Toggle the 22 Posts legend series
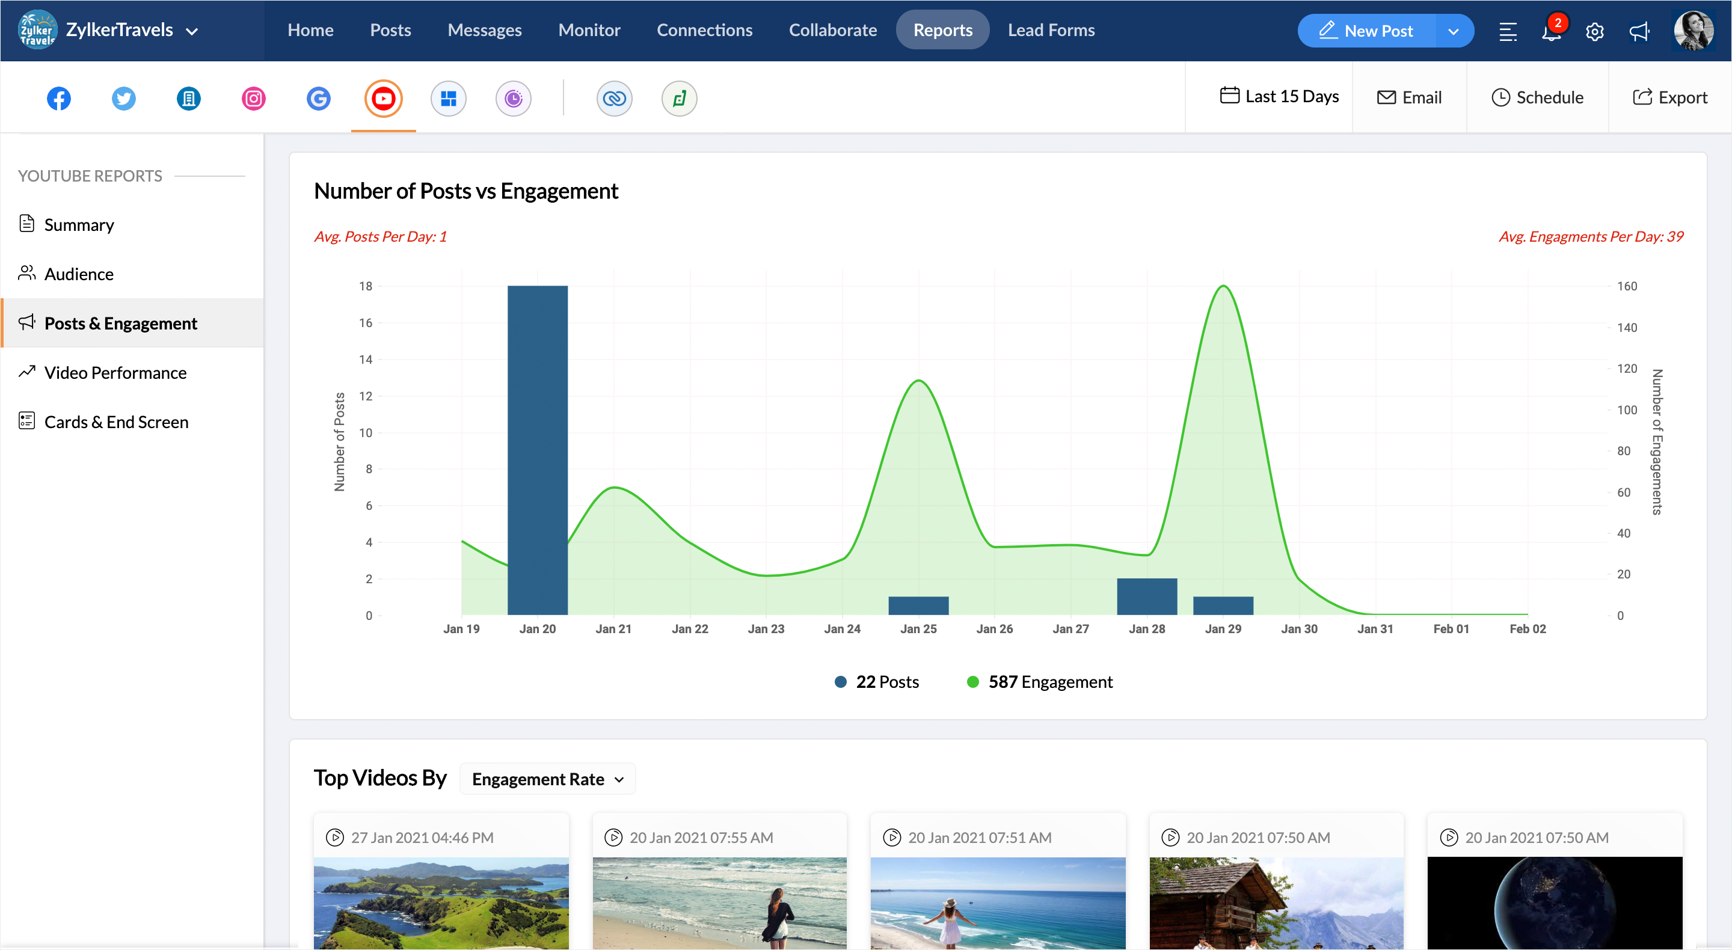1732x950 pixels. point(876,682)
